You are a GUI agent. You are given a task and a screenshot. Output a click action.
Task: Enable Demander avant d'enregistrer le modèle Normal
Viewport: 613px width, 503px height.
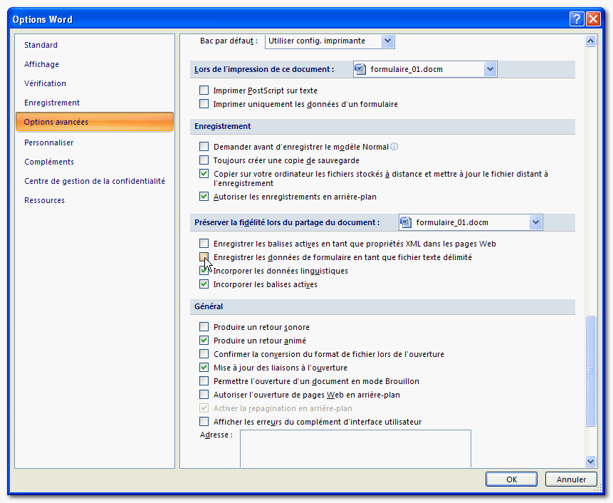204,147
